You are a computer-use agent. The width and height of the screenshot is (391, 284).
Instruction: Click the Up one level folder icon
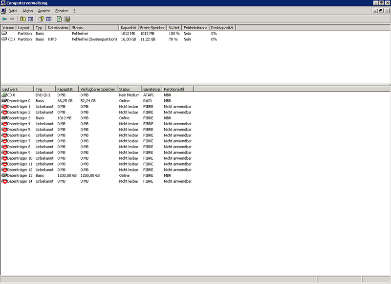pos(22,19)
